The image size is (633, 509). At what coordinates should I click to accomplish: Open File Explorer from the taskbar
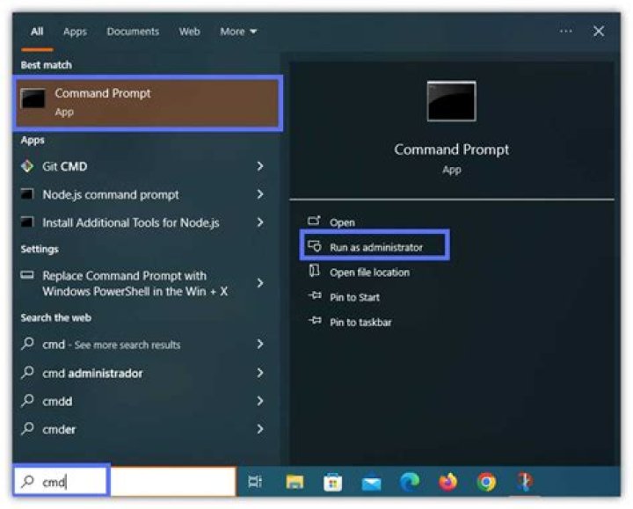coord(295,482)
